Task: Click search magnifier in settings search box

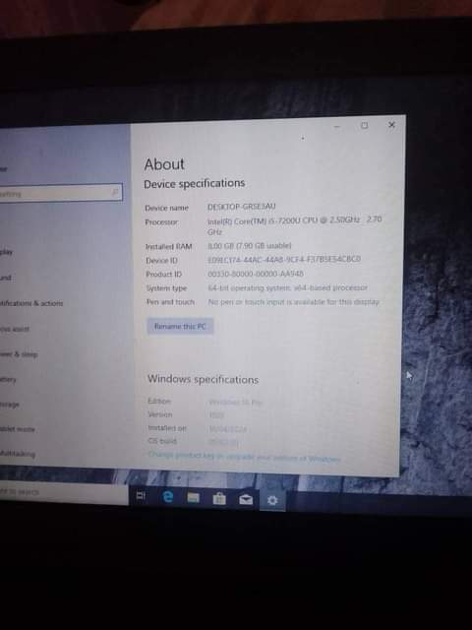Action: [x=115, y=193]
